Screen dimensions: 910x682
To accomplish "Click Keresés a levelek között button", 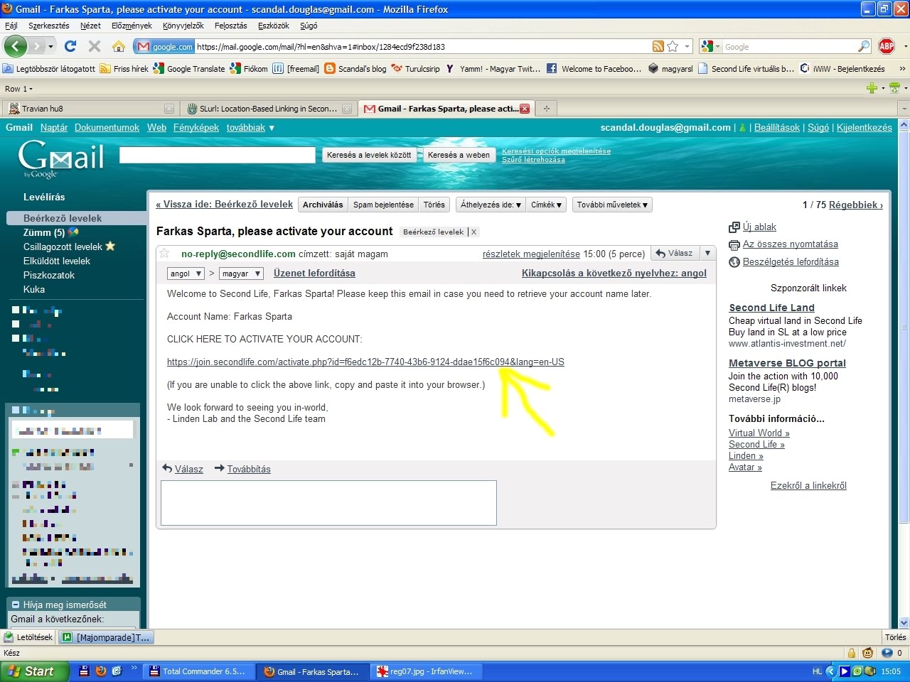I will point(369,155).
